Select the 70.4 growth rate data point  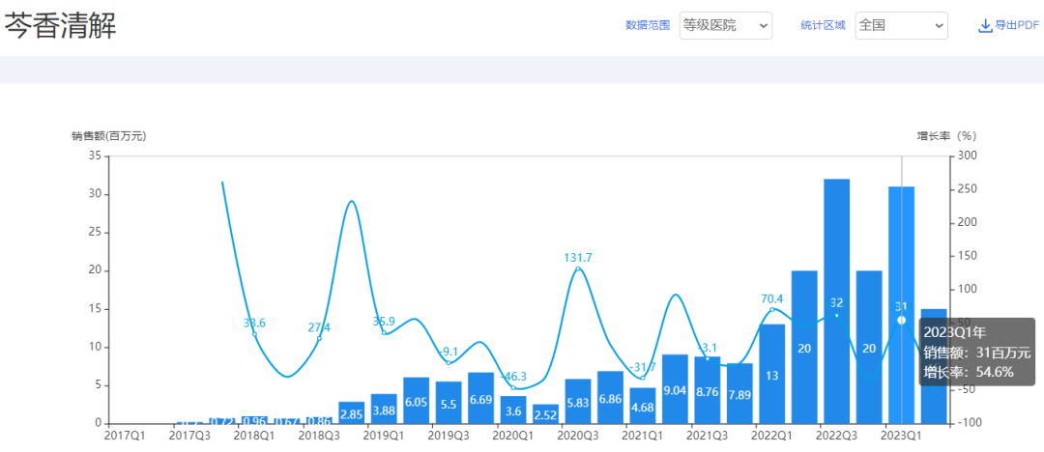(771, 309)
